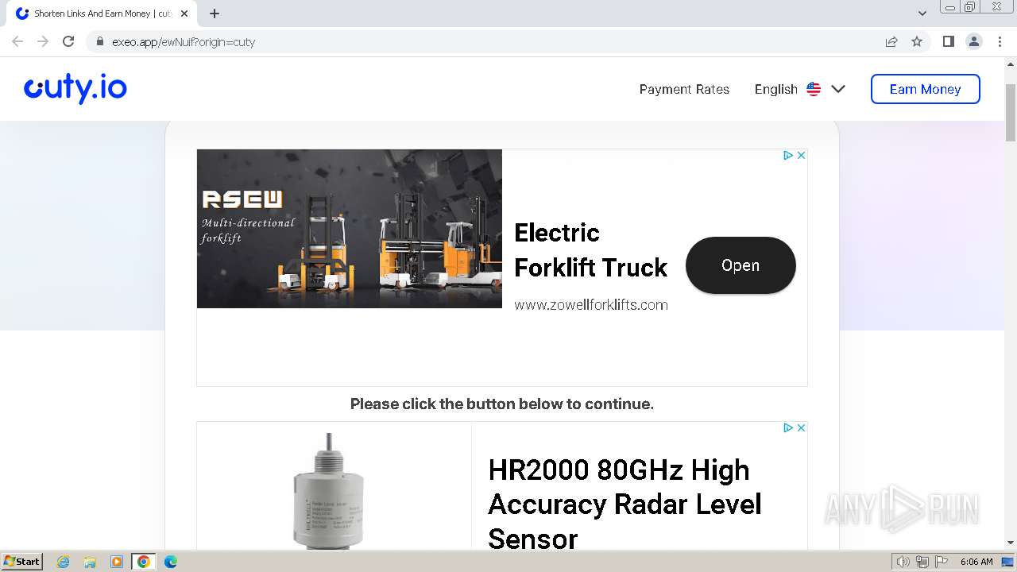Click the volume speaker tray icon
The width and height of the screenshot is (1017, 572).
point(903,562)
